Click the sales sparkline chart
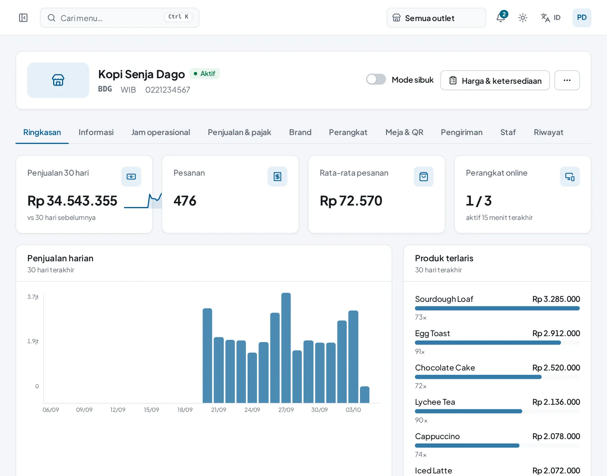The height and width of the screenshot is (476, 607). click(x=143, y=200)
